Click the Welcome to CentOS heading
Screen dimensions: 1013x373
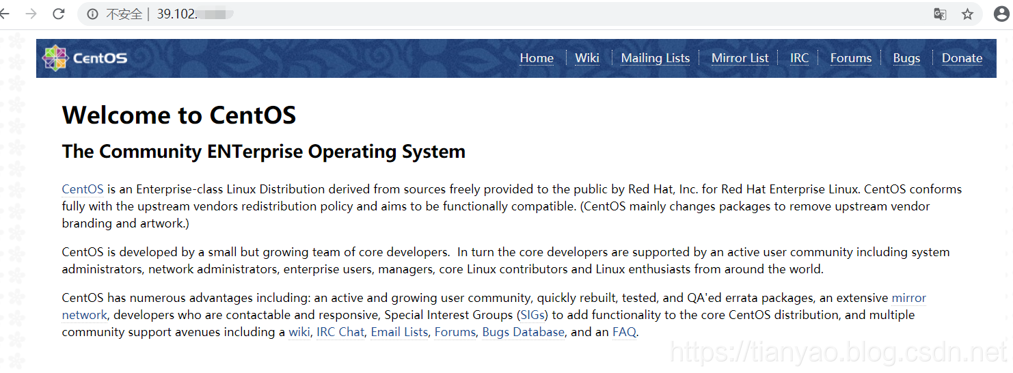[179, 115]
